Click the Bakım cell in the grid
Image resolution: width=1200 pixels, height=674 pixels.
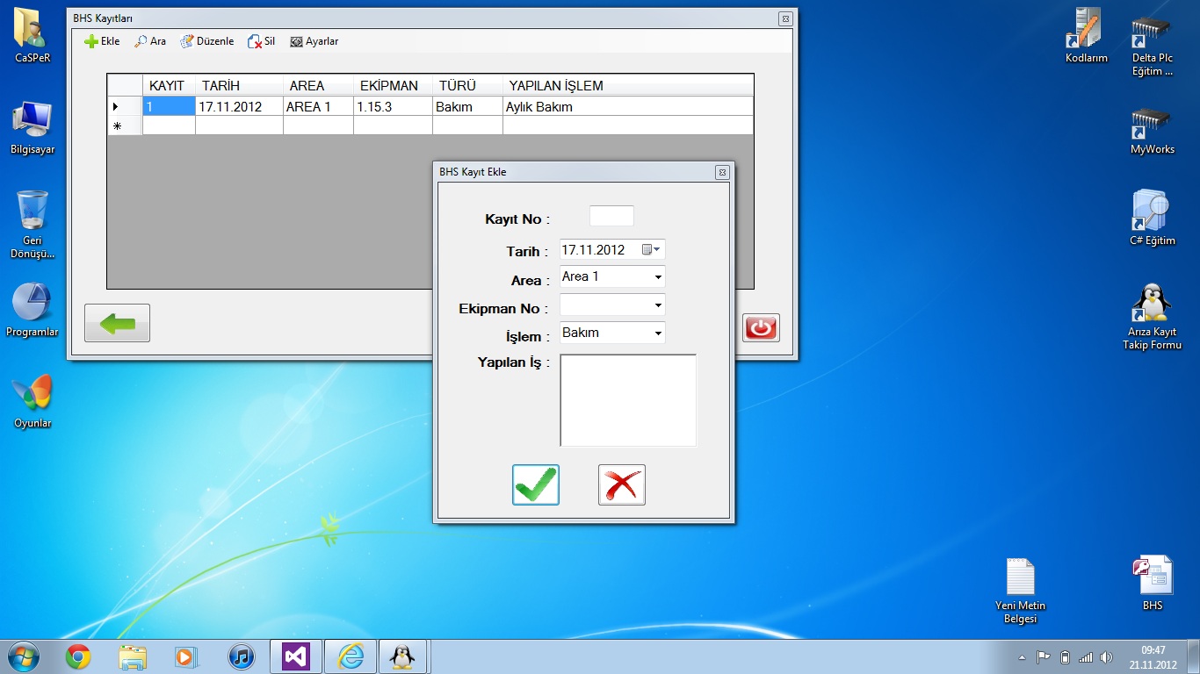467,106
